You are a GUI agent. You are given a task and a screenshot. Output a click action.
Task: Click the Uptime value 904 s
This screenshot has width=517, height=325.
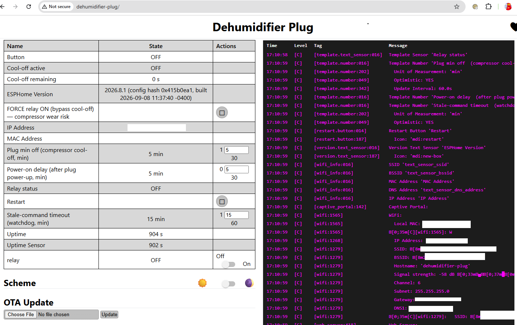coord(156,234)
